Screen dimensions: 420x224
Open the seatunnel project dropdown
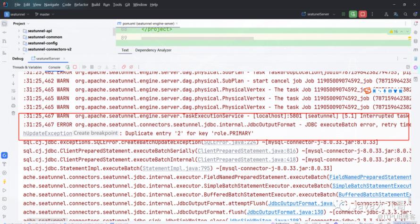17,14
